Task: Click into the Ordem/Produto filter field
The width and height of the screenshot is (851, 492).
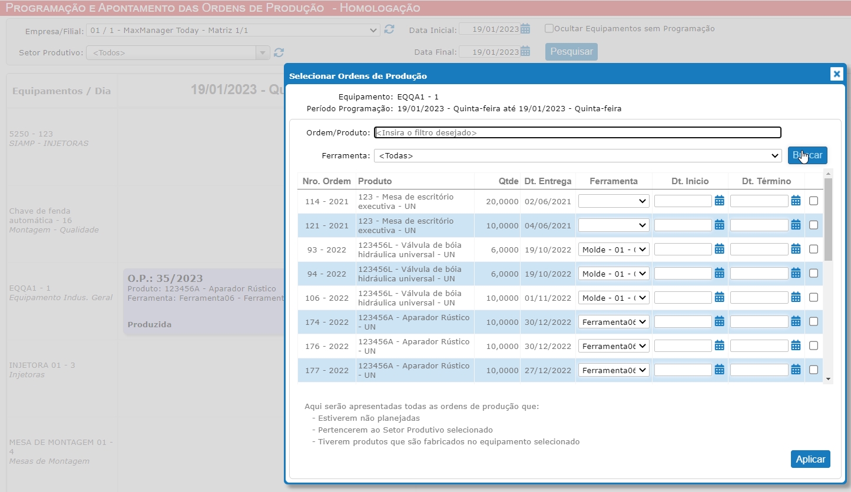Action: 578,132
